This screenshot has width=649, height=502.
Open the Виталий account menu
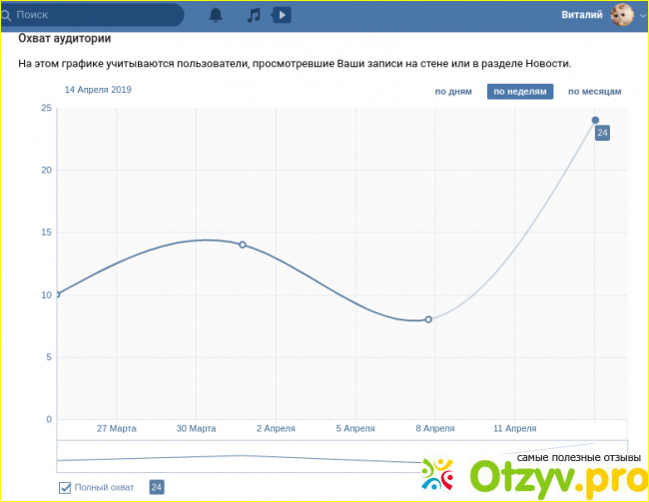point(581,15)
